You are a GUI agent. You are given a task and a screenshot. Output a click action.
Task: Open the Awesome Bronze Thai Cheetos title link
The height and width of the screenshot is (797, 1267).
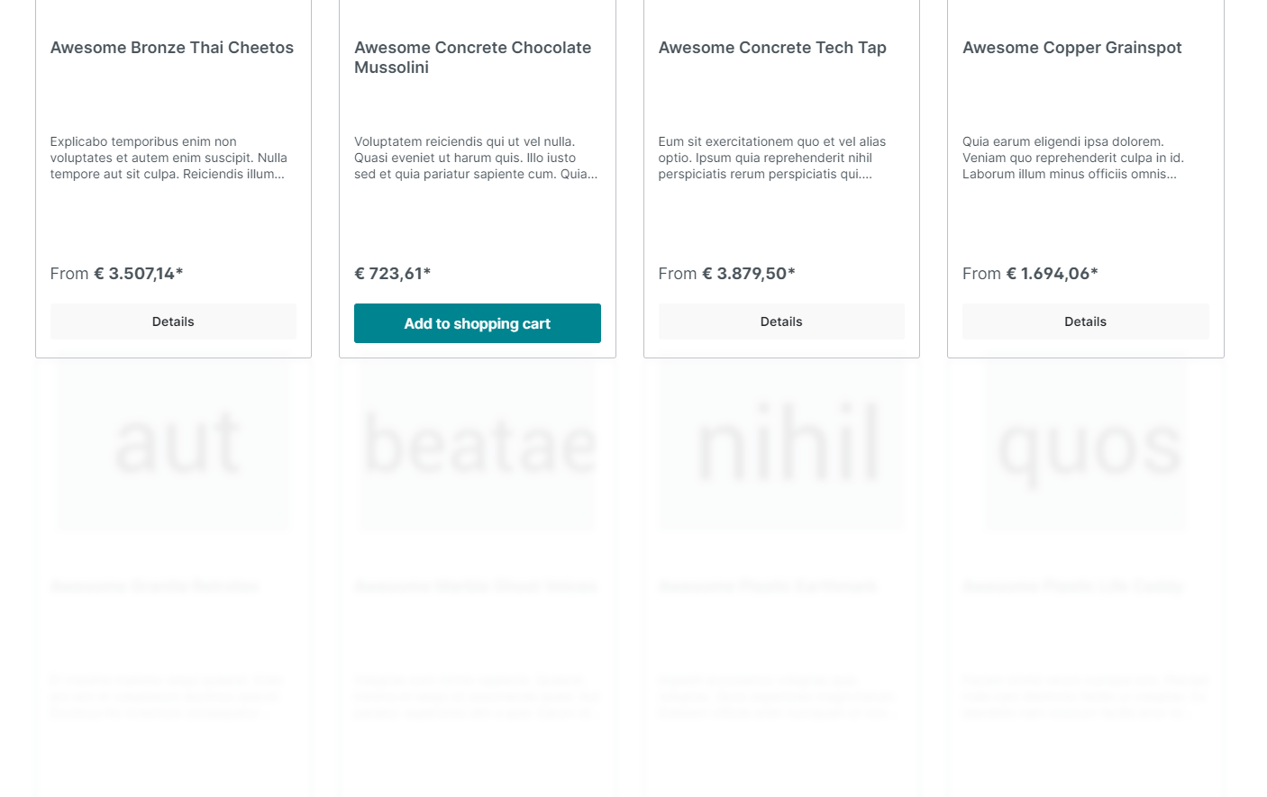pyautogui.click(x=172, y=48)
